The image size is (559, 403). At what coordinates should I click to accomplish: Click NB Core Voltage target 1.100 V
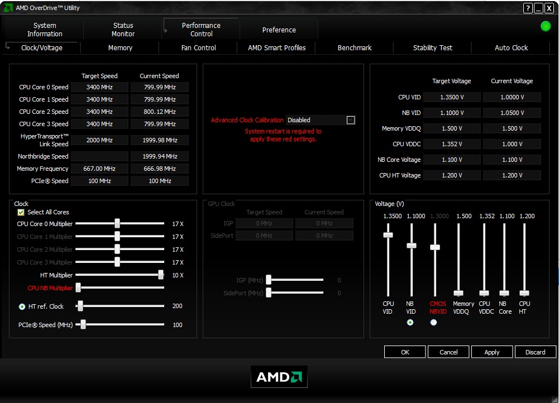pyautogui.click(x=452, y=160)
